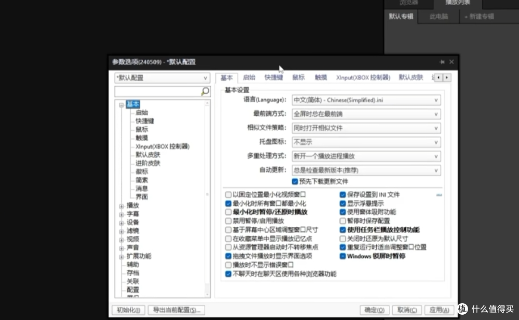Click 导出当前配置(S)... button
Image resolution: width=519 pixels, height=320 pixels.
(176, 310)
